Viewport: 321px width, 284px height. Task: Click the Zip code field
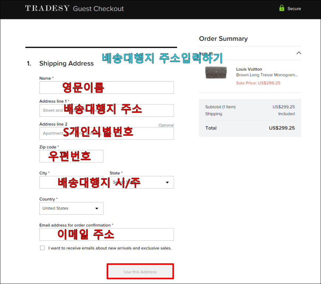click(72, 156)
